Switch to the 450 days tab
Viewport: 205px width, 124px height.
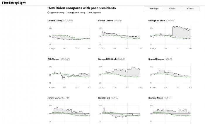(x=154, y=9)
